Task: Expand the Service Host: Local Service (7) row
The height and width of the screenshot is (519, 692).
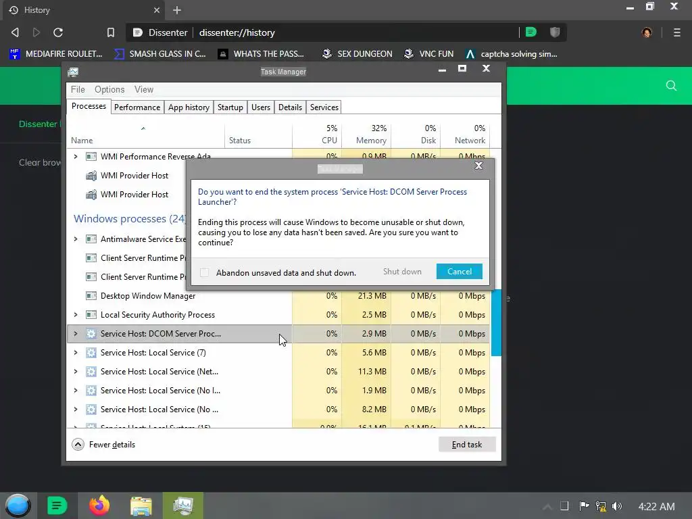Action: [x=76, y=353]
